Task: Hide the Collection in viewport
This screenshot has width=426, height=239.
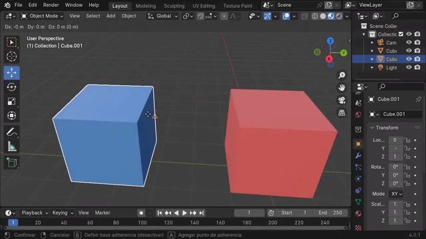Action: pyautogui.click(x=409, y=34)
